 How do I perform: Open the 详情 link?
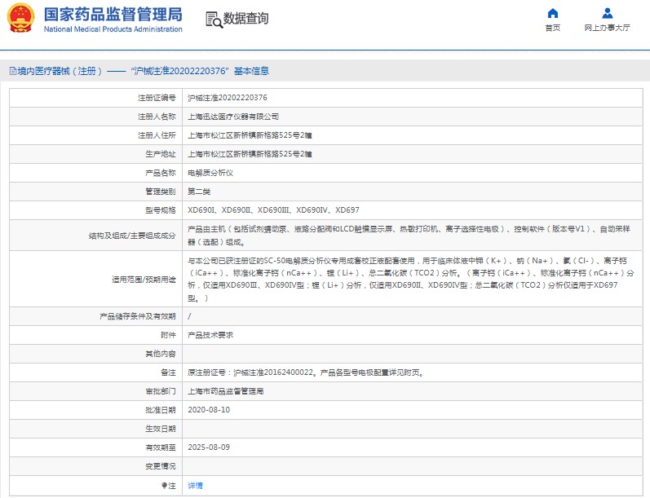coord(195,485)
